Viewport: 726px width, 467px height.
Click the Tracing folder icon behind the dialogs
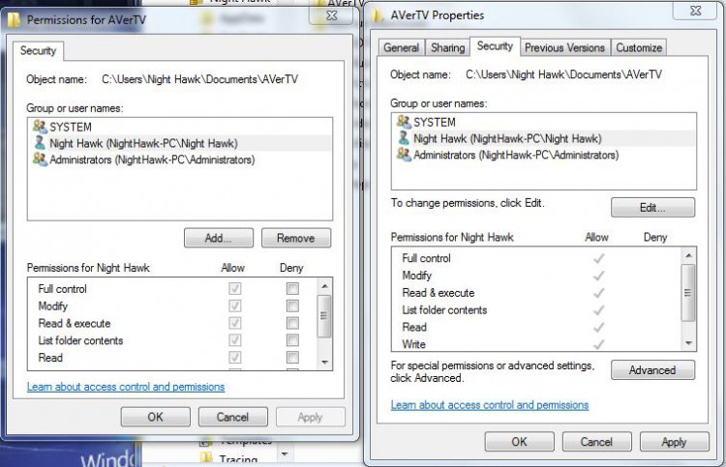(206, 458)
